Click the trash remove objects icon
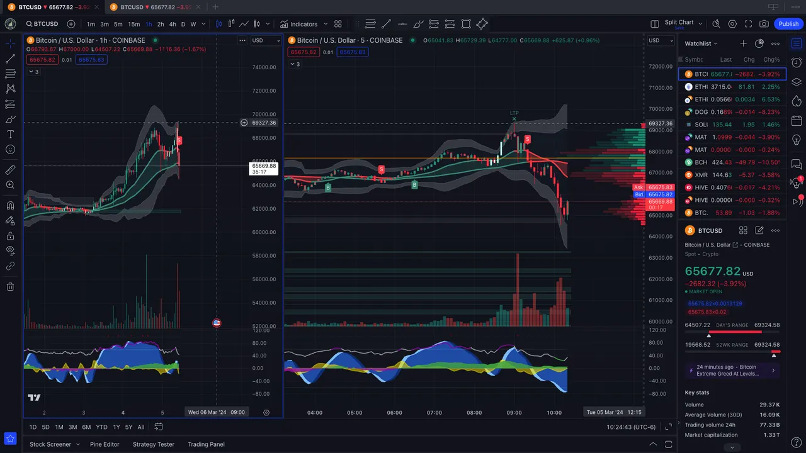This screenshot has height=453, width=806. click(10, 287)
